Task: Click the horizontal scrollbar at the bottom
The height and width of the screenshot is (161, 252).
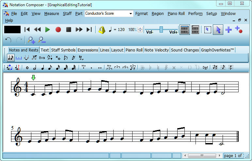Action: [x=202, y=155]
